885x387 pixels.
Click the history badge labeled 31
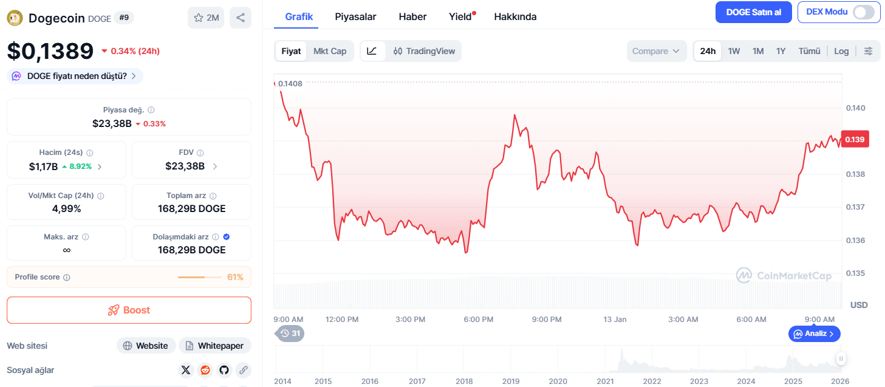pos(291,333)
